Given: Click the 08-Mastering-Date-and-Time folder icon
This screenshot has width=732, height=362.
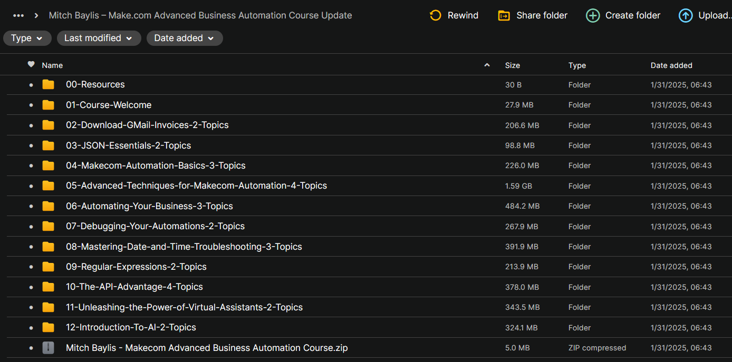Looking at the screenshot, I should (x=49, y=247).
